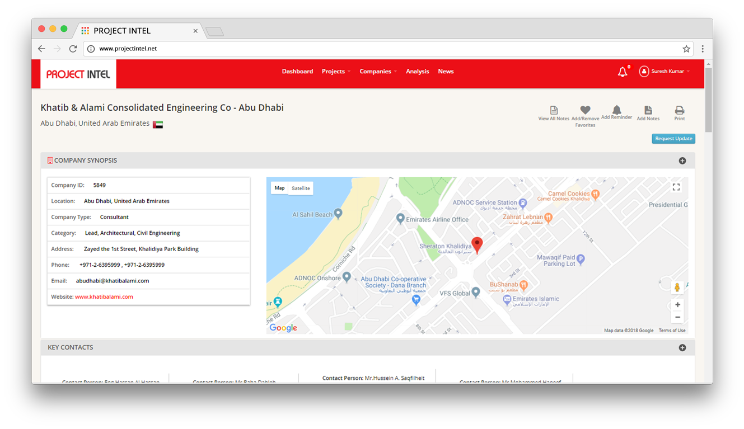Click the PROJECT INTEL logo

pyautogui.click(x=78, y=74)
